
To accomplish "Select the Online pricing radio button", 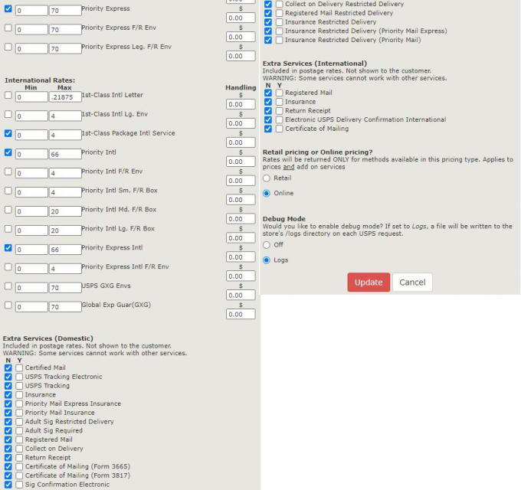I will pos(267,193).
